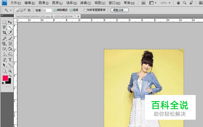This screenshot has width=203, height=127.
Task: Open the 滤镜(T) menu
Action: pos(86,3)
